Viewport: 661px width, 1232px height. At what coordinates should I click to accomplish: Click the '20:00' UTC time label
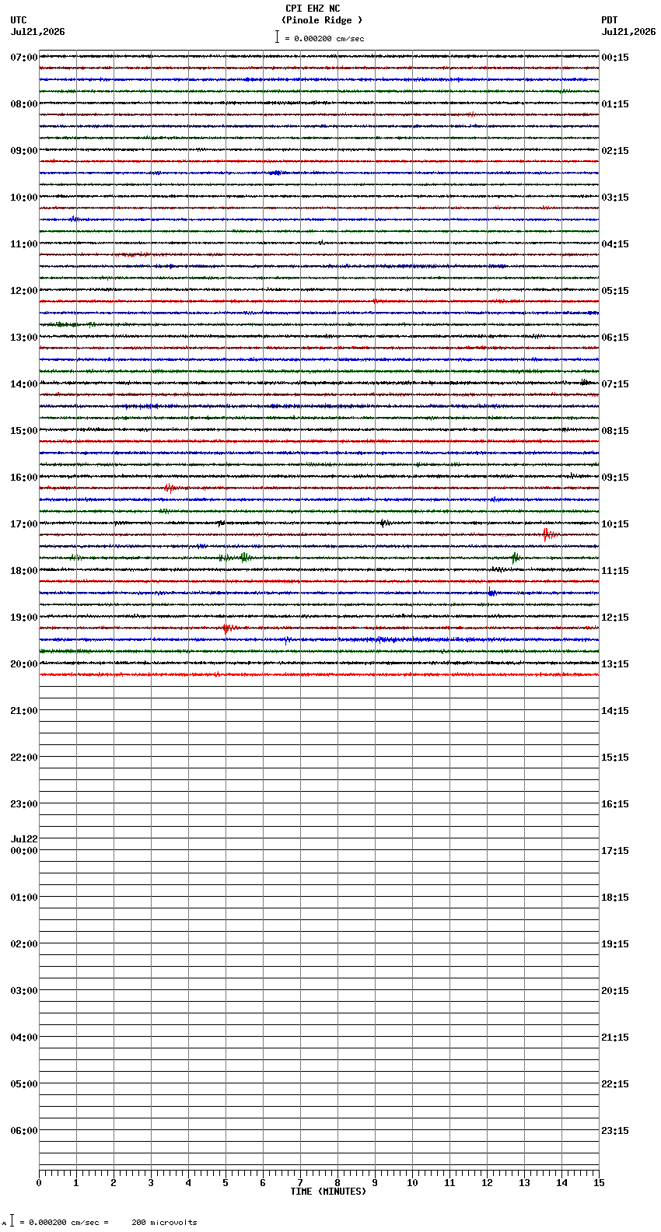pyautogui.click(x=24, y=664)
